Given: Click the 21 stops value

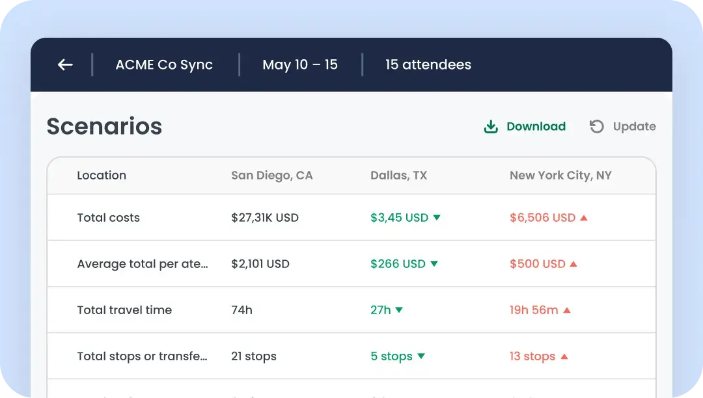Looking at the screenshot, I should (254, 356).
